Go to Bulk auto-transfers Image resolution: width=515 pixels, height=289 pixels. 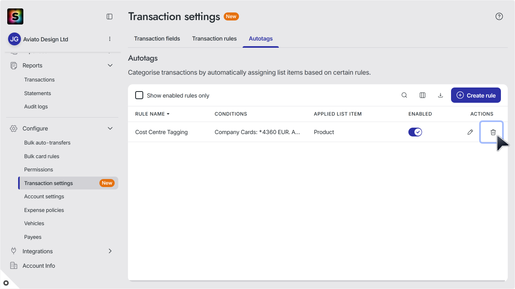[x=47, y=142]
